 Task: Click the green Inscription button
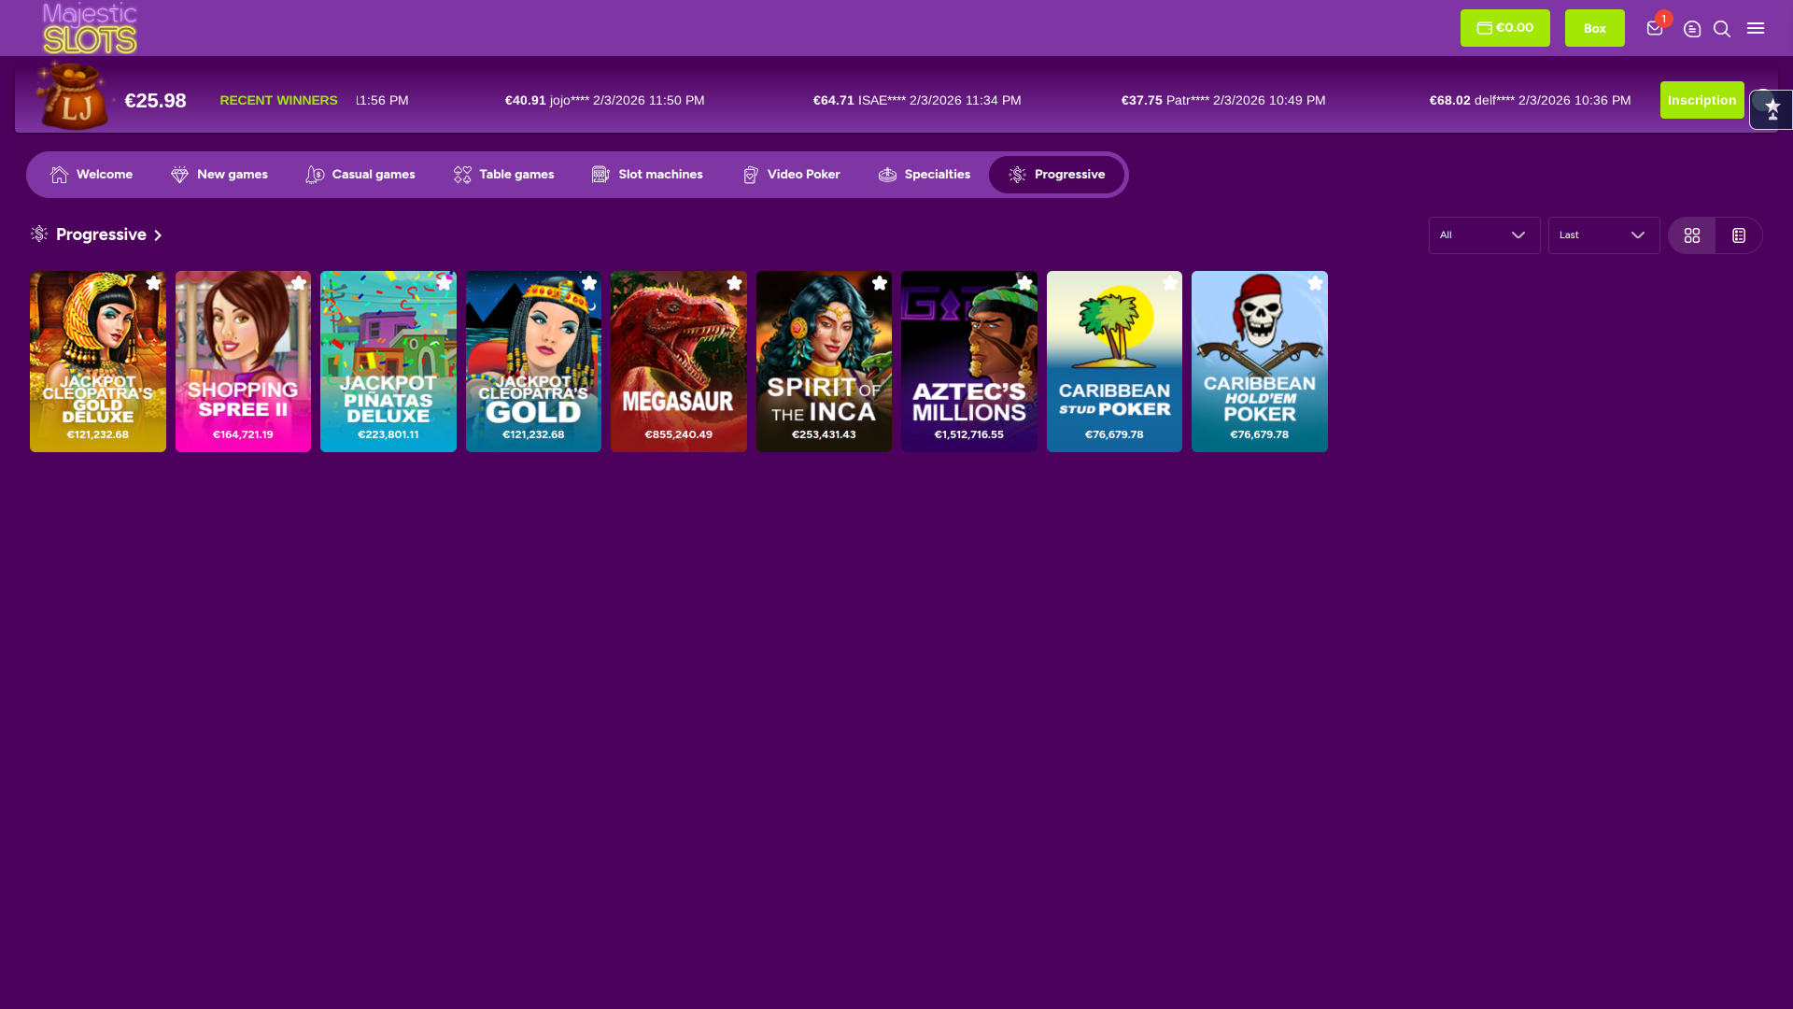1701,100
